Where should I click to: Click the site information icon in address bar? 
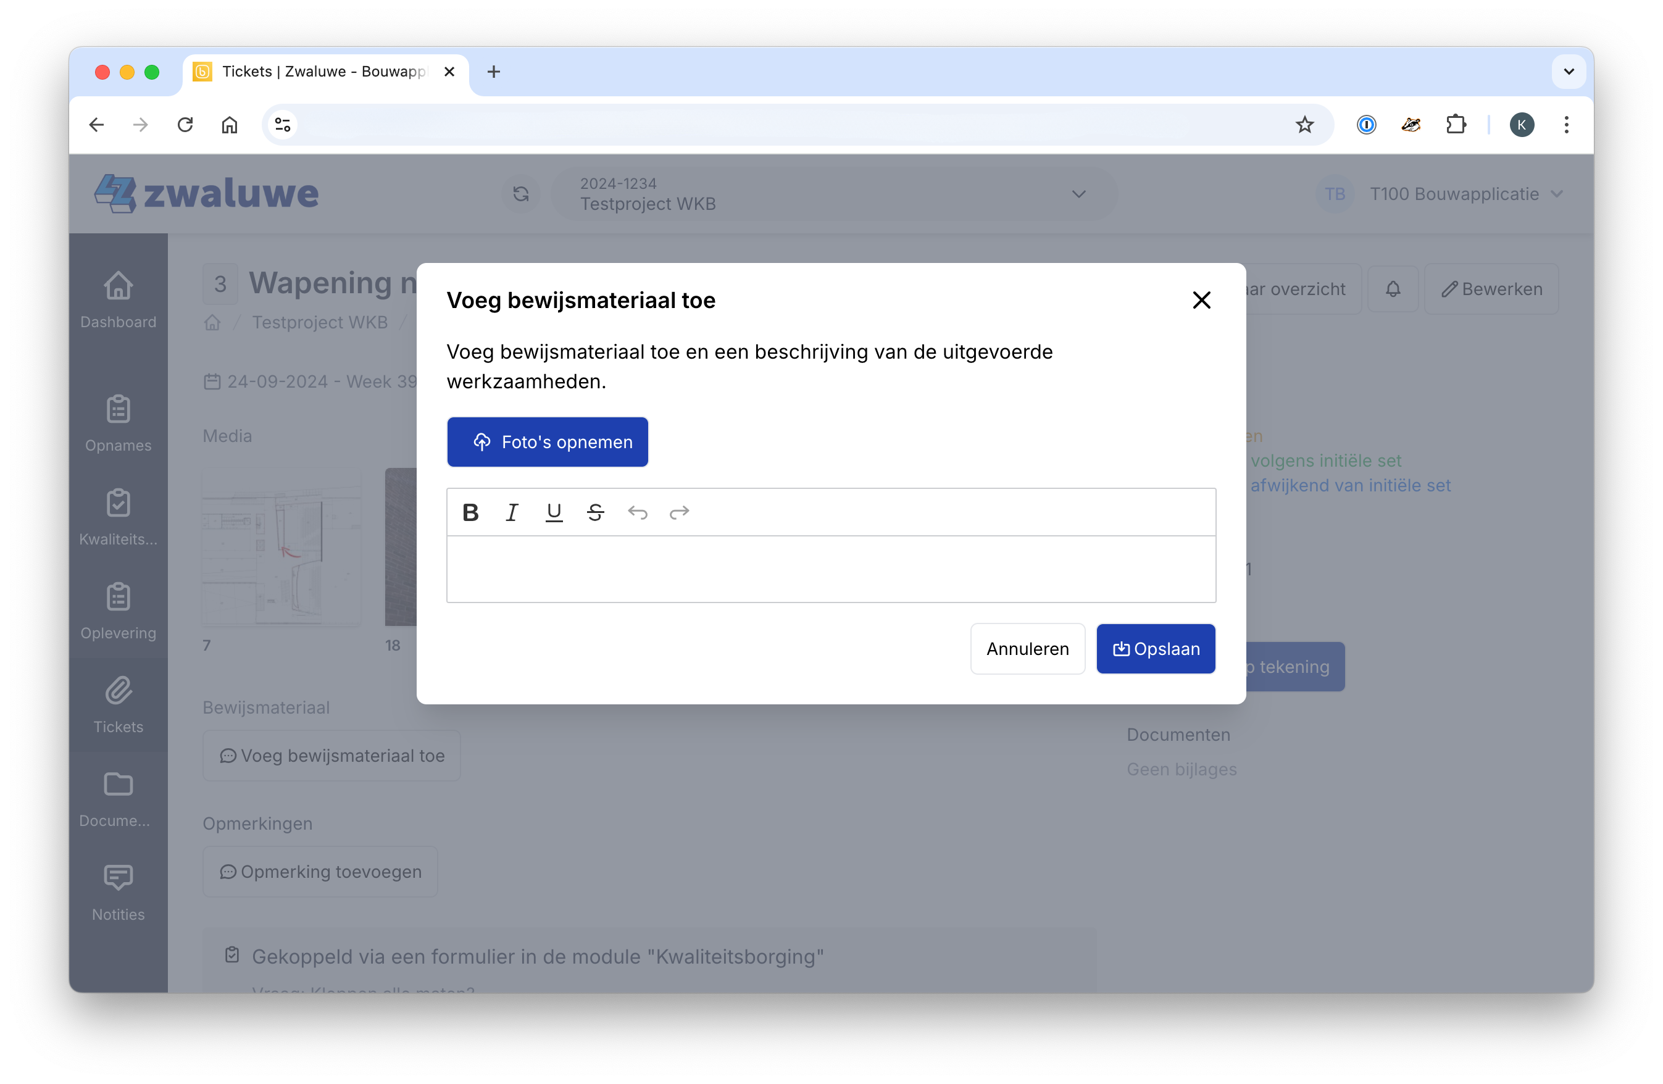coord(283,125)
